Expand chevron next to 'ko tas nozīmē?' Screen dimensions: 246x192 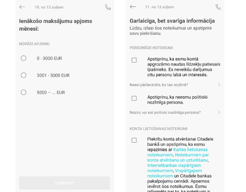[x=219, y=85]
